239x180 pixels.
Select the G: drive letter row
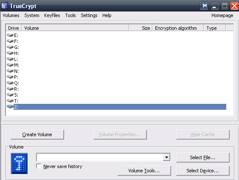[116, 47]
